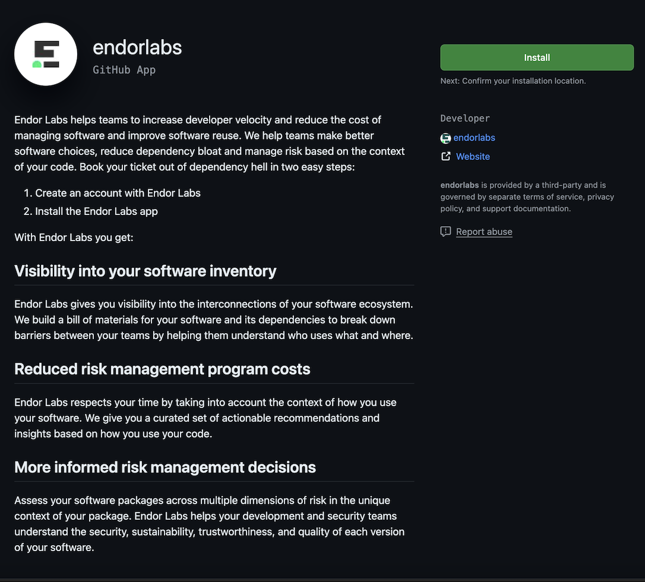Image resolution: width=645 pixels, height=582 pixels.
Task: Select the 'More informed risk management decisions' heading
Action: click(165, 467)
